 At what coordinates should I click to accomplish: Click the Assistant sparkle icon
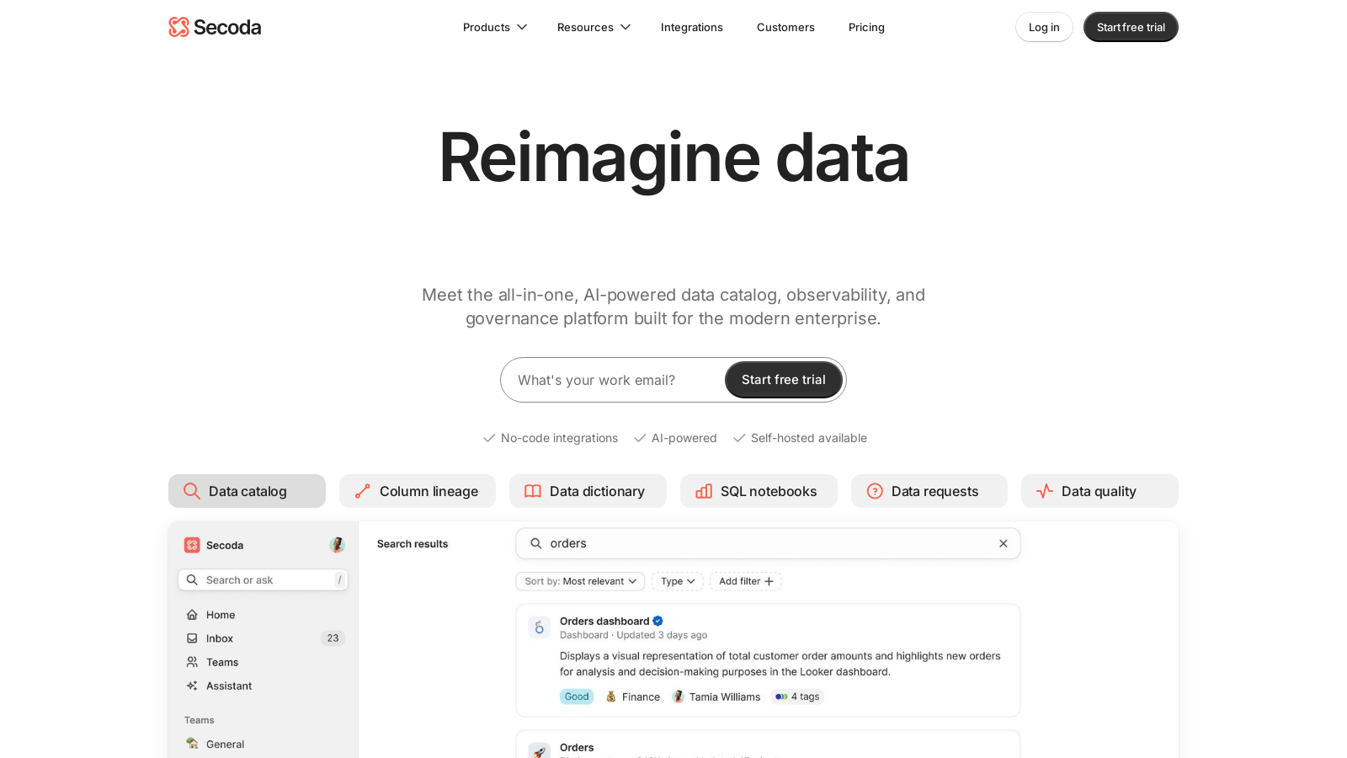(x=192, y=686)
